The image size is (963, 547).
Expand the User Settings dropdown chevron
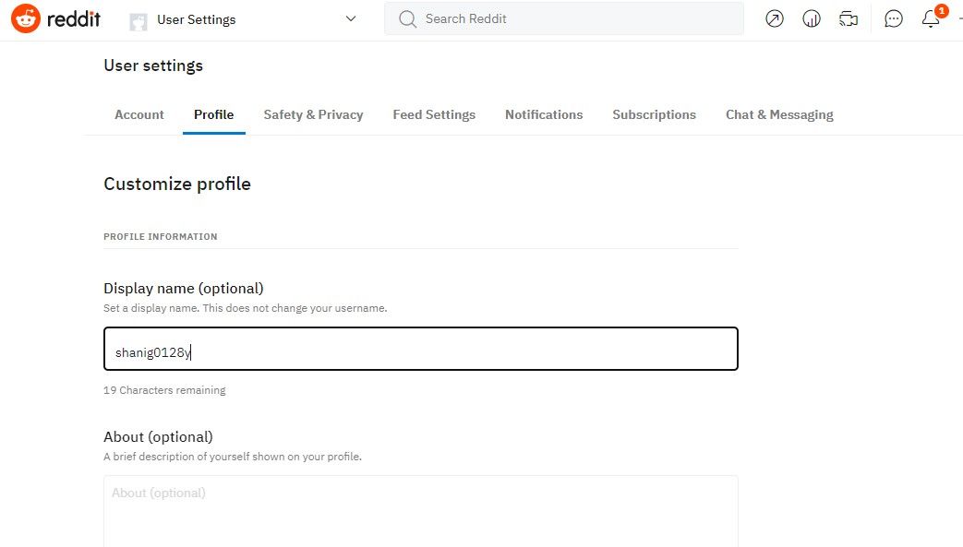[349, 18]
